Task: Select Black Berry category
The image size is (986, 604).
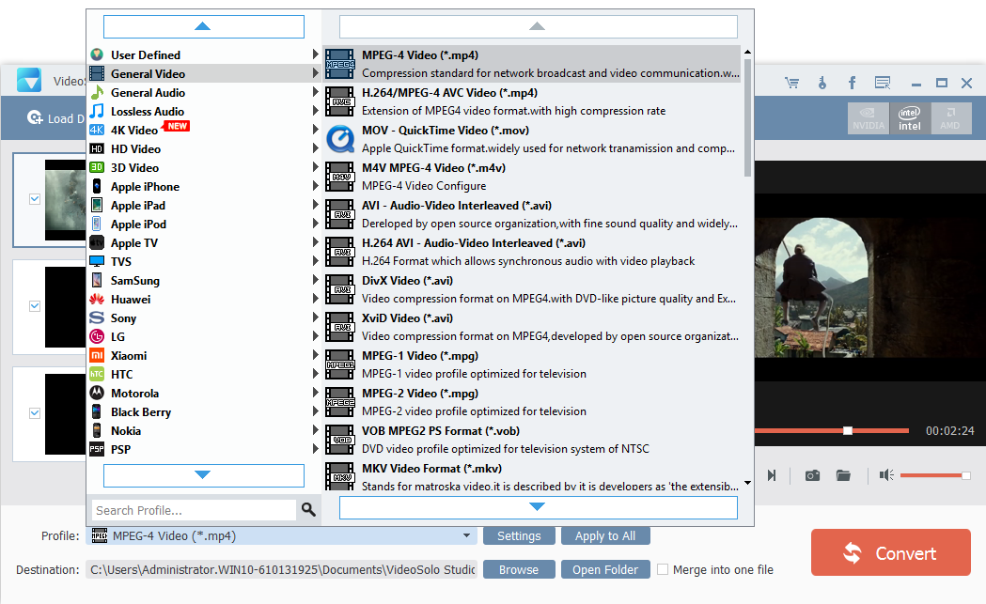Action: tap(204, 411)
